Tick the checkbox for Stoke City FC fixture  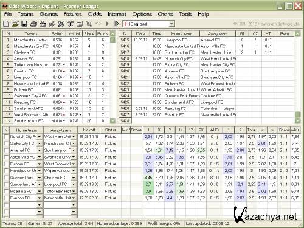tap(6, 143)
